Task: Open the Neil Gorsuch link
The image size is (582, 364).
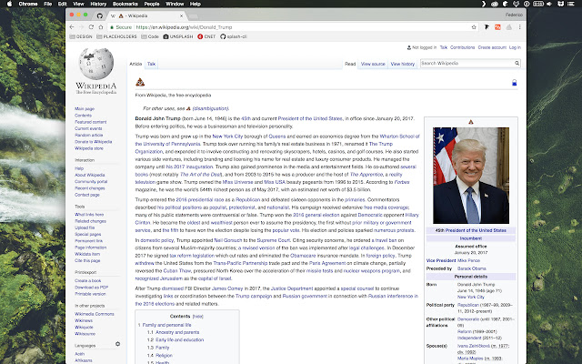Action: (227, 240)
